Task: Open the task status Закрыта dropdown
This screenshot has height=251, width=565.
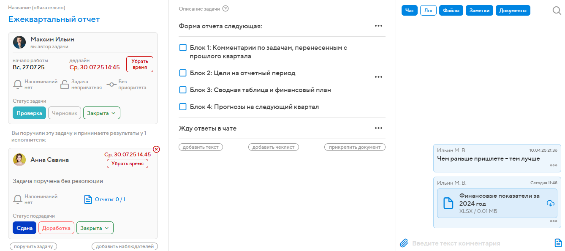Action: tap(102, 113)
